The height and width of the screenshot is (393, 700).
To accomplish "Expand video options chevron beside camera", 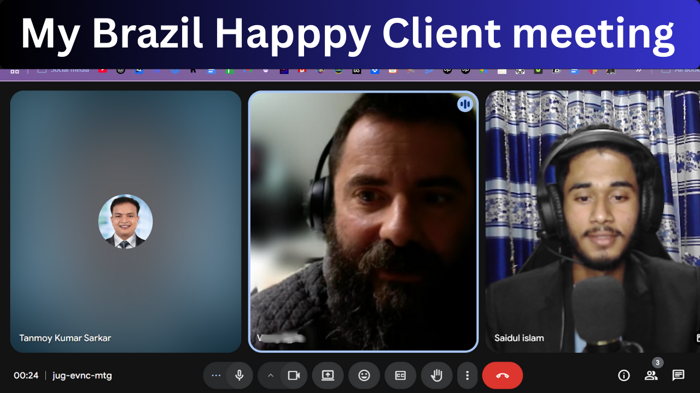I will pos(270,376).
